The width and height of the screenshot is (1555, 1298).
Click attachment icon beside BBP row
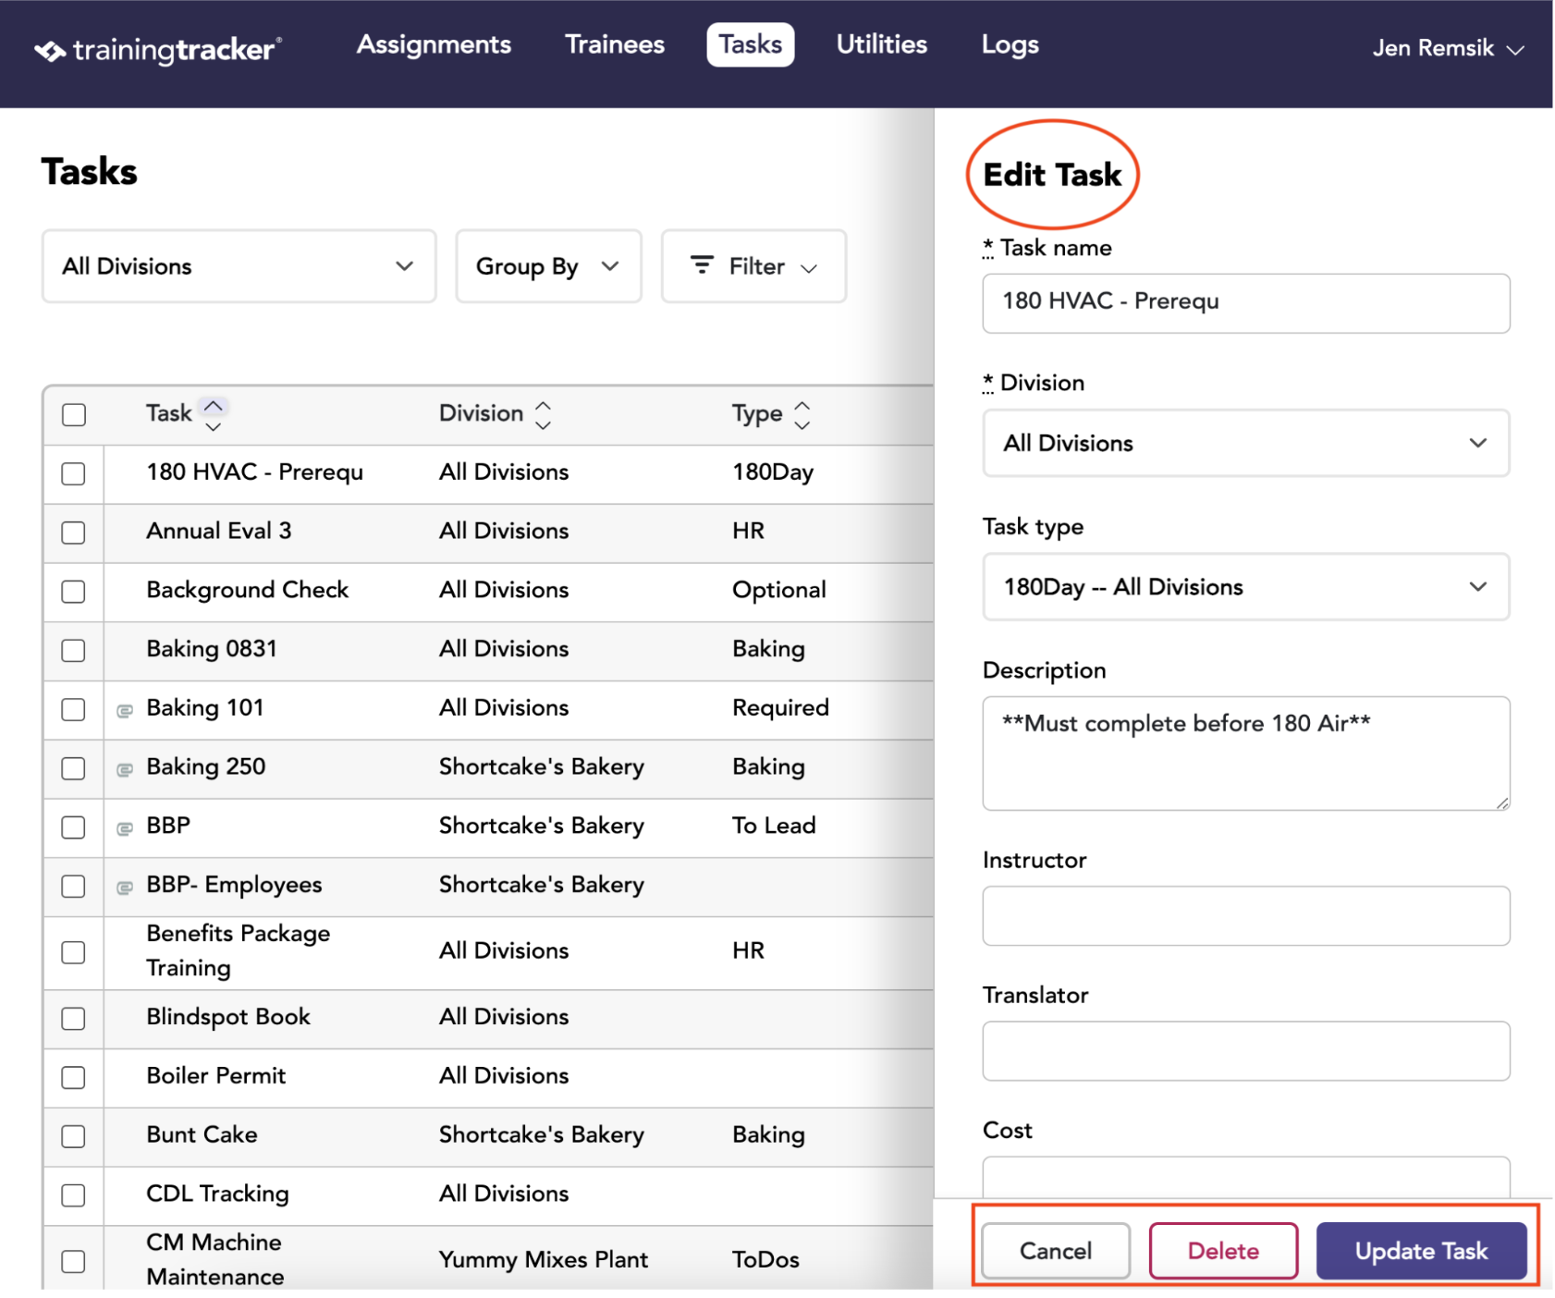pyautogui.click(x=125, y=828)
